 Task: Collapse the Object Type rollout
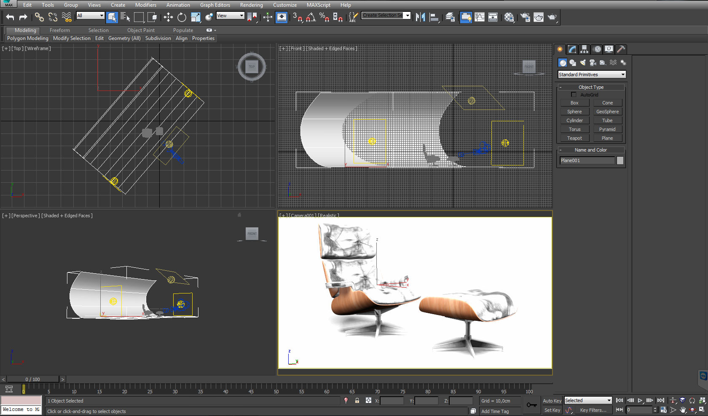point(591,87)
